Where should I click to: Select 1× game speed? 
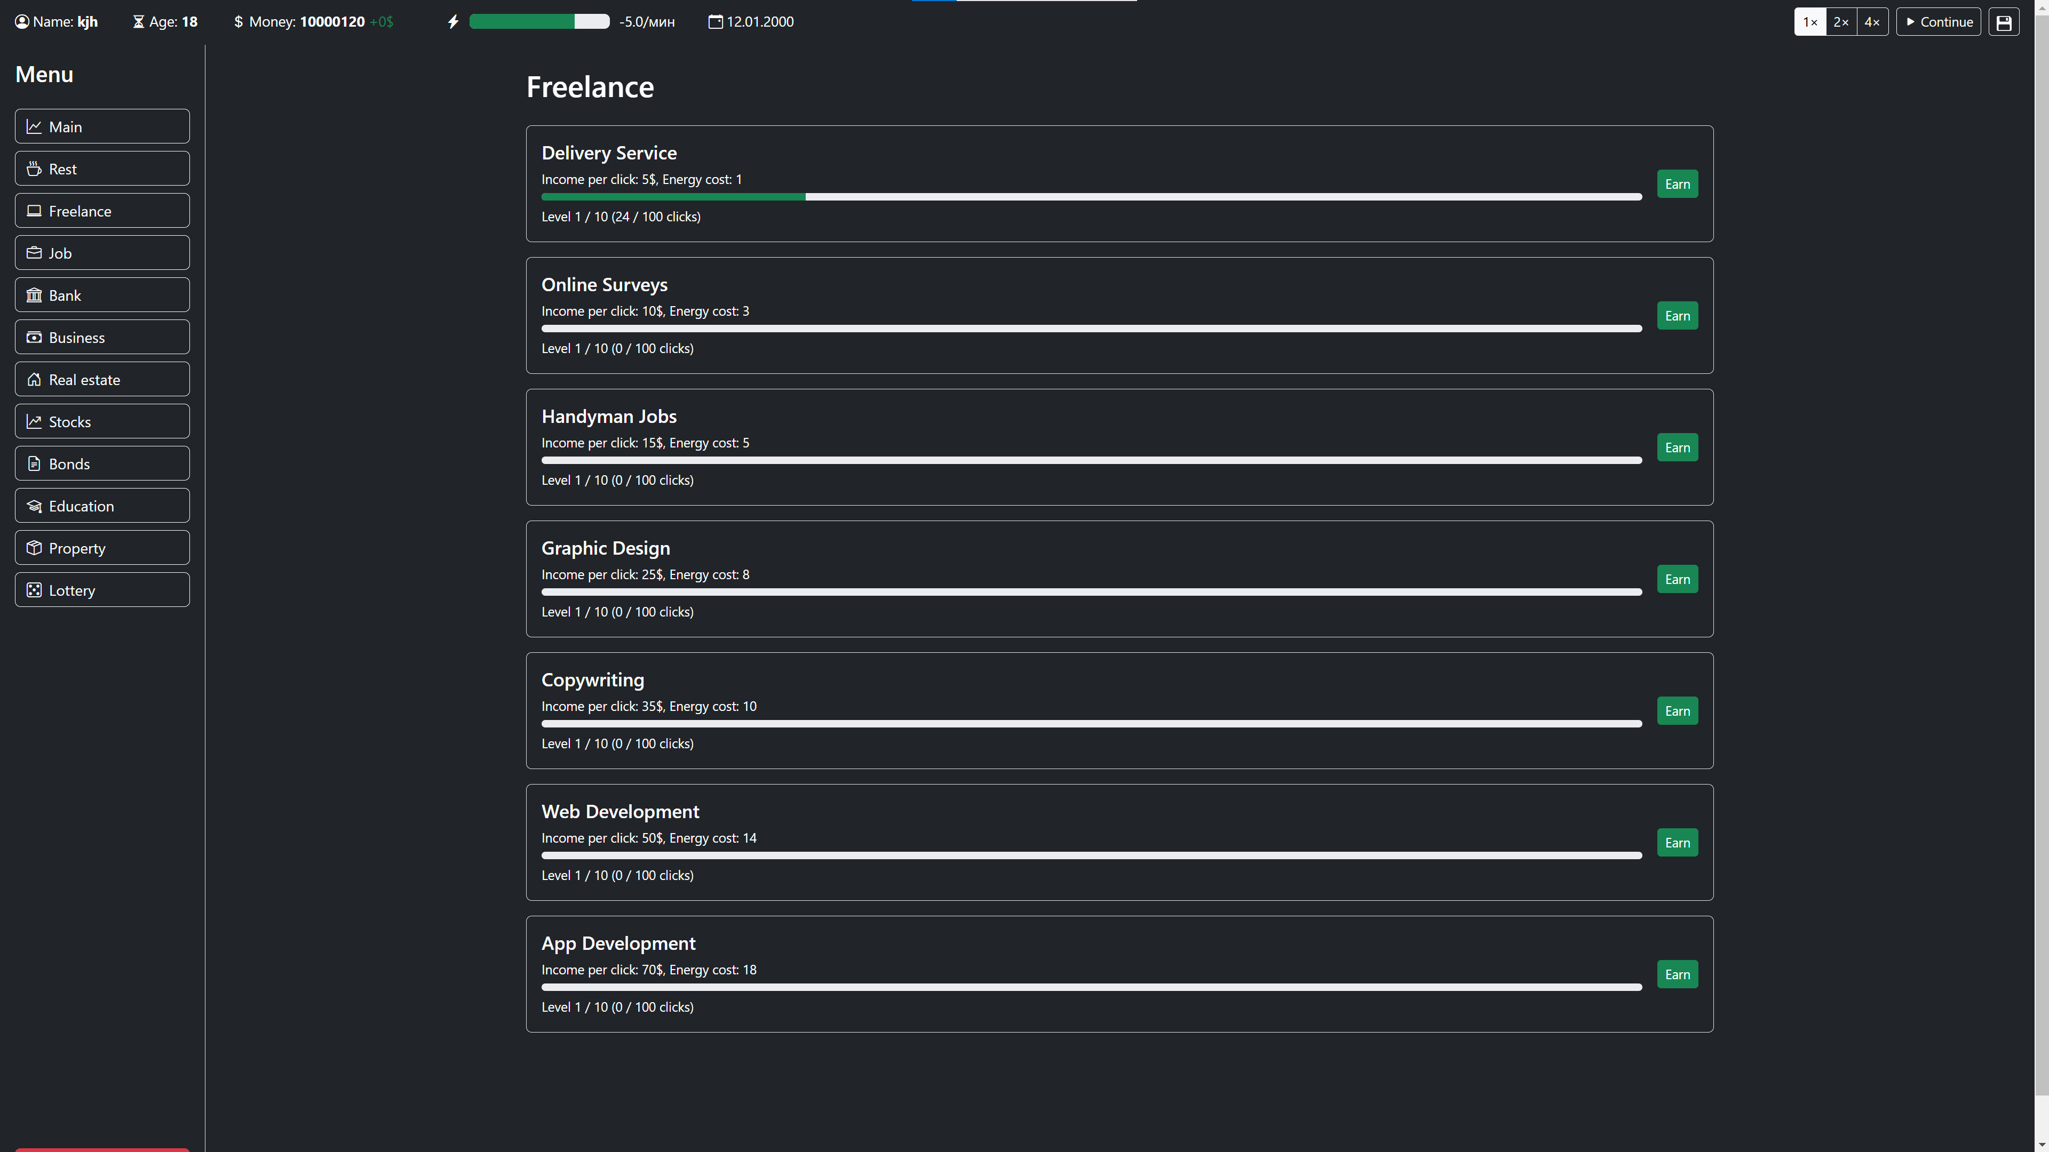click(x=1810, y=21)
